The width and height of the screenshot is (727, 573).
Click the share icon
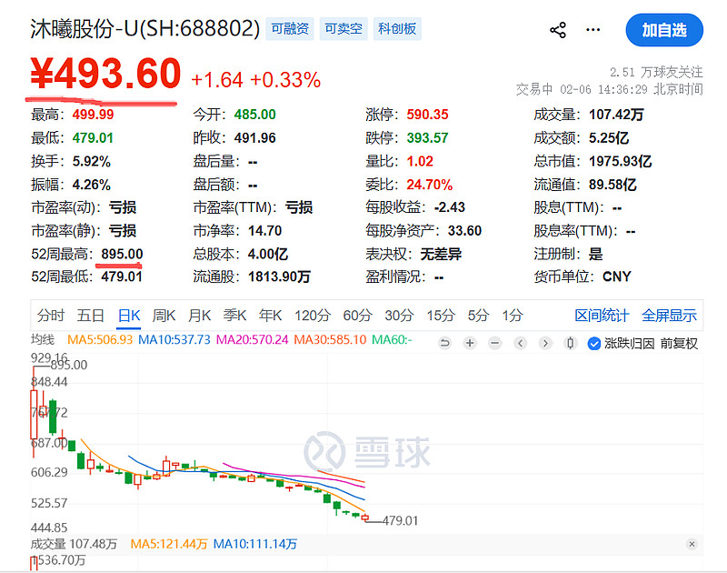(558, 30)
